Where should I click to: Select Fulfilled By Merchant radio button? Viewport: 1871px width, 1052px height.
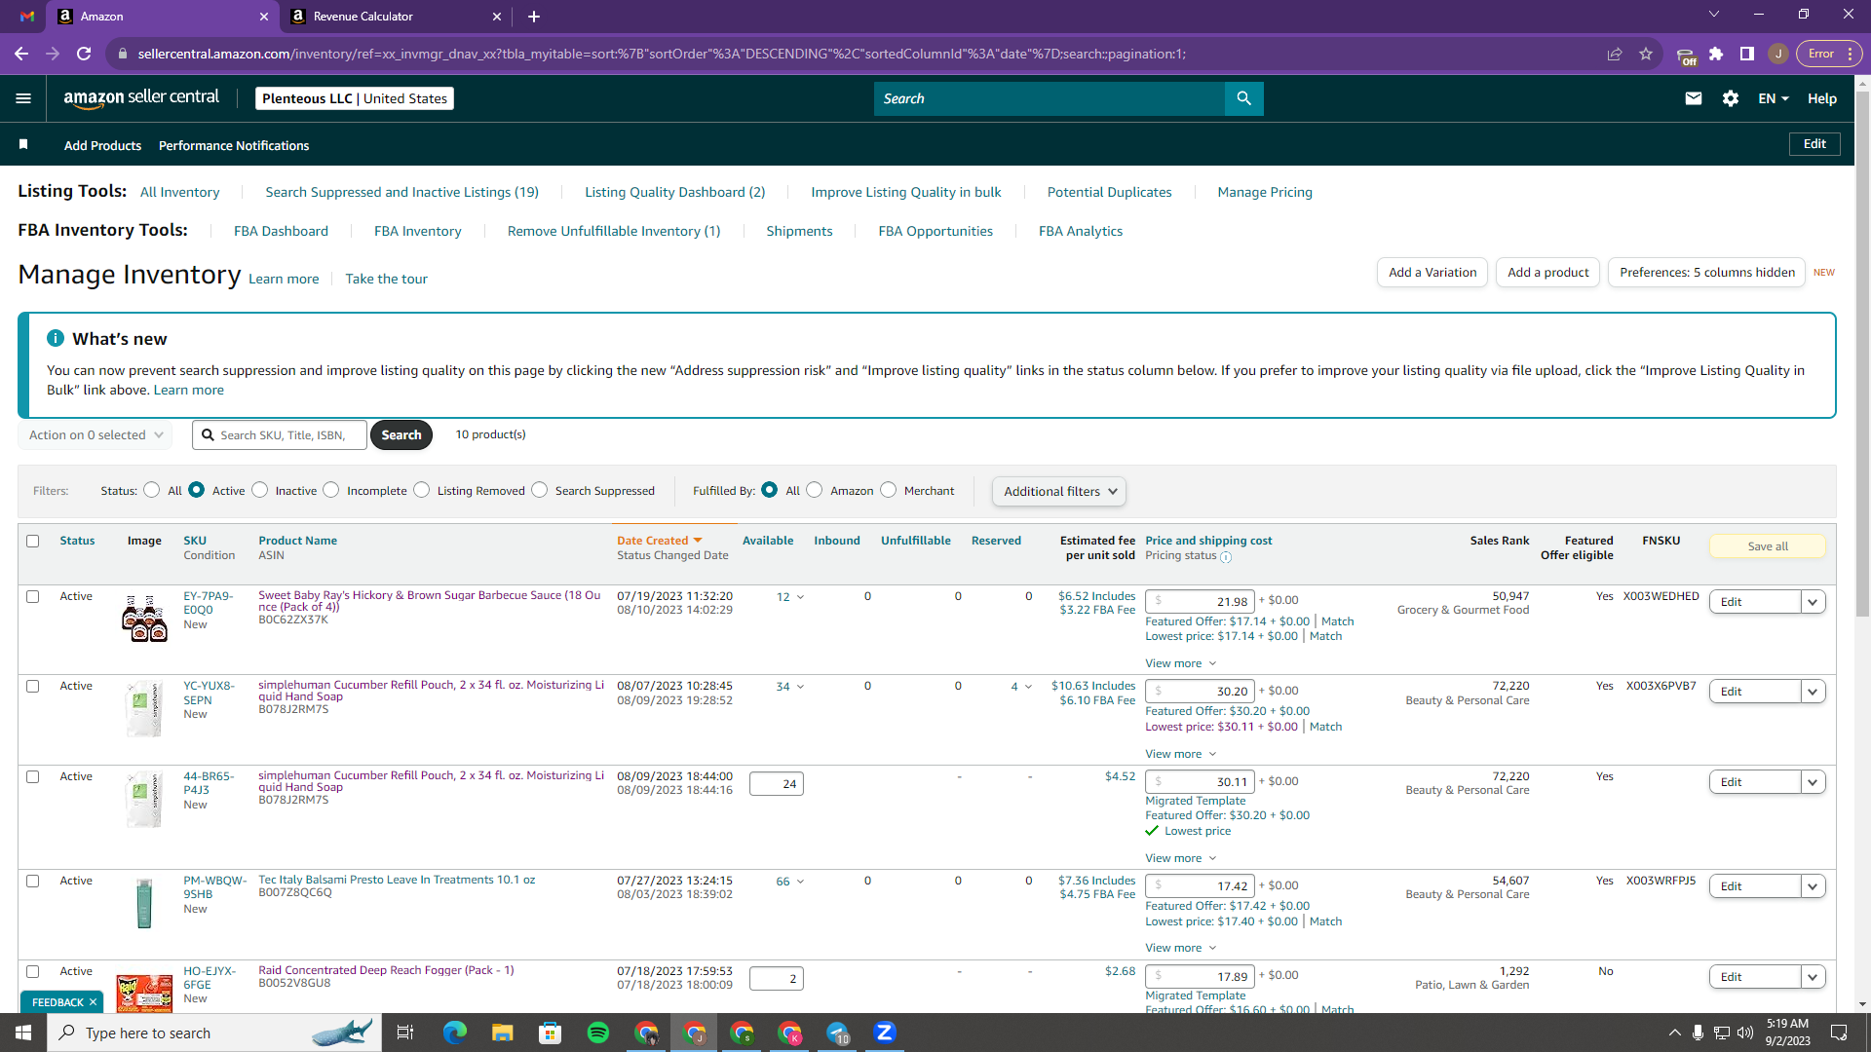point(889,490)
